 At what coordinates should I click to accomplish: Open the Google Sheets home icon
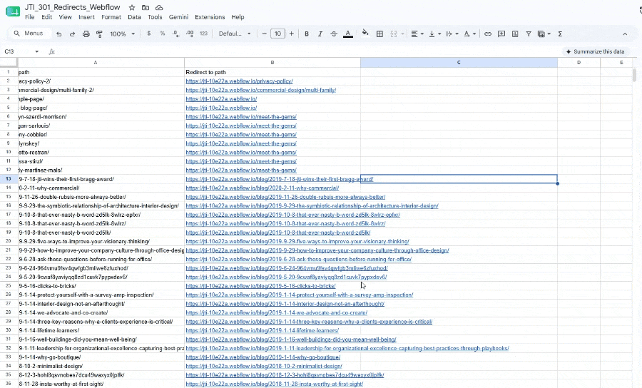(13, 11)
